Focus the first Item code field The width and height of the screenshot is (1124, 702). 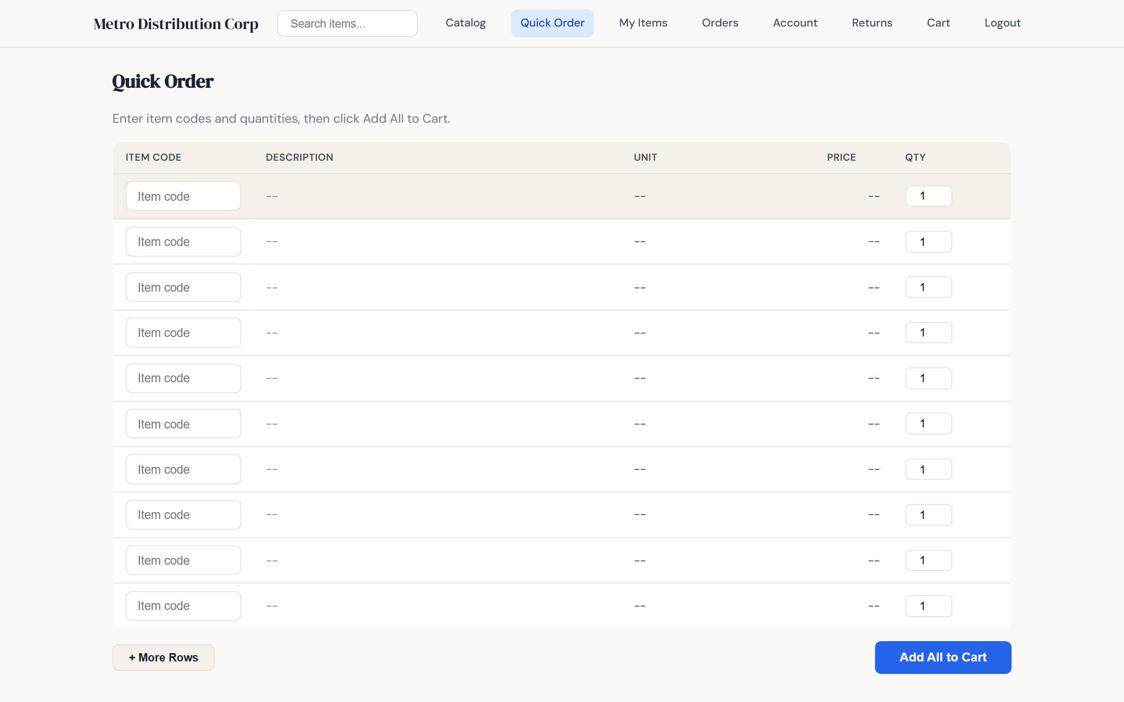[183, 196]
